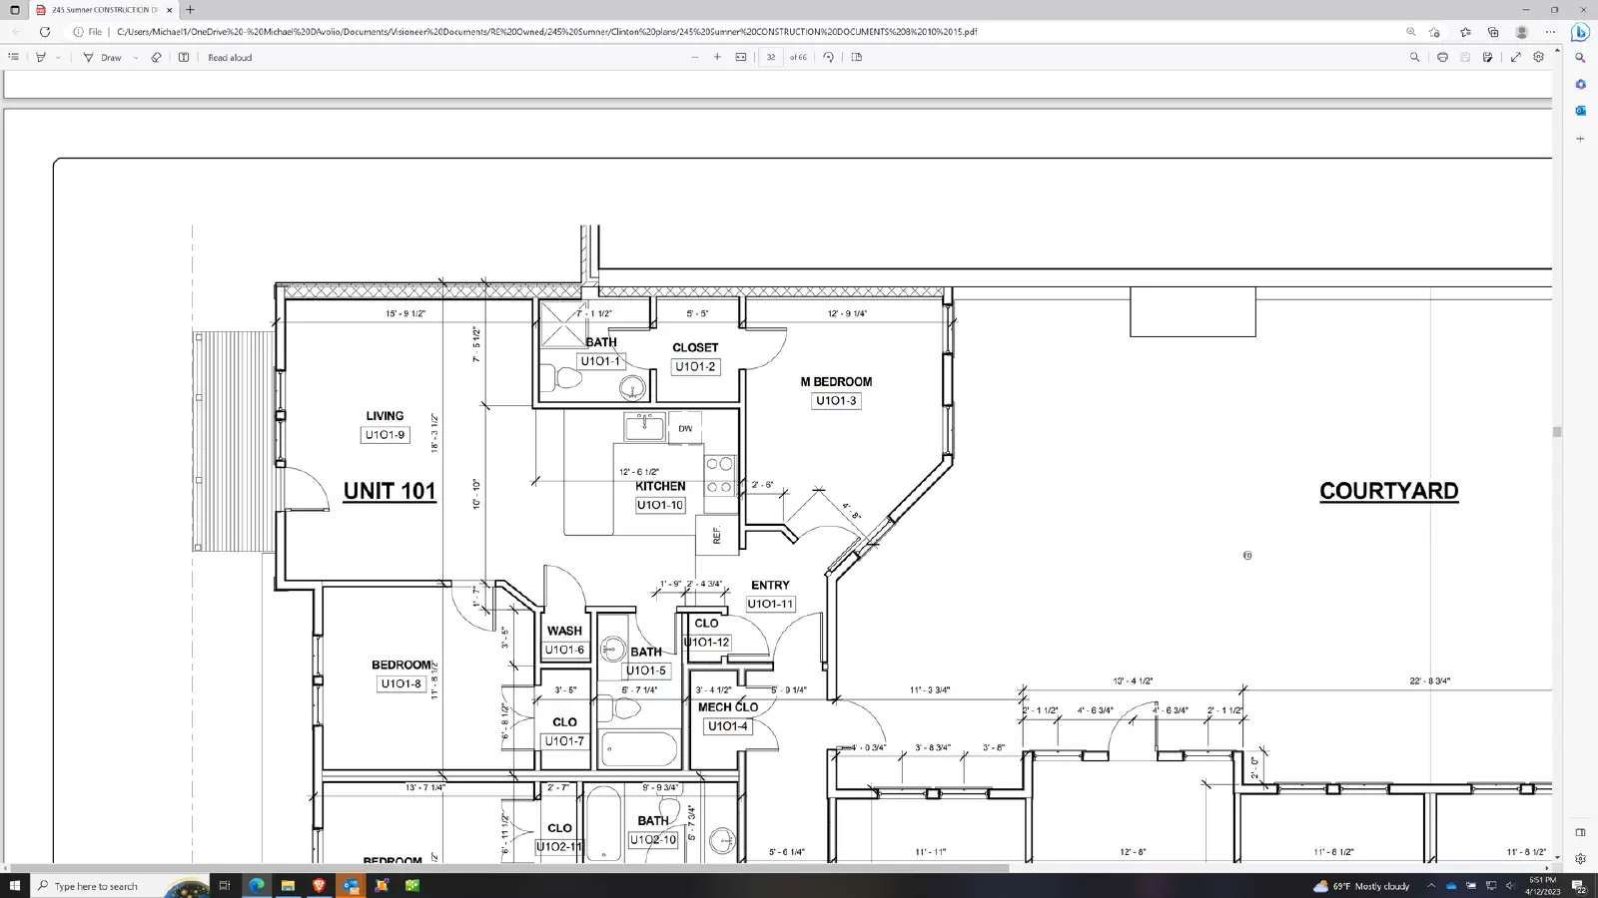The height and width of the screenshot is (898, 1598).
Task: Open tab actions menu
Action: 14,9
